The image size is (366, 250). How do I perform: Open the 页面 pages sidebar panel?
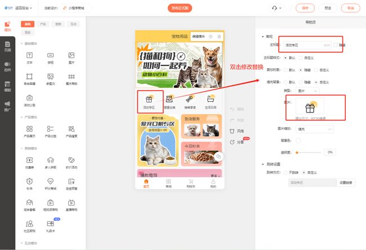[x=7, y=46]
